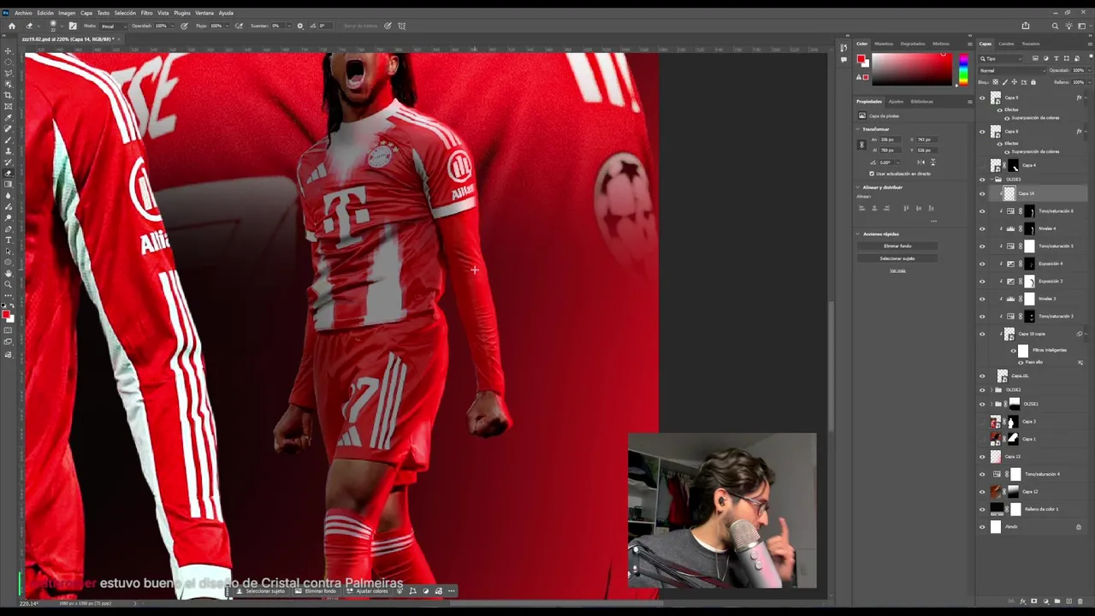Open the Imagen menu
The height and width of the screenshot is (616, 1095).
coord(67,13)
